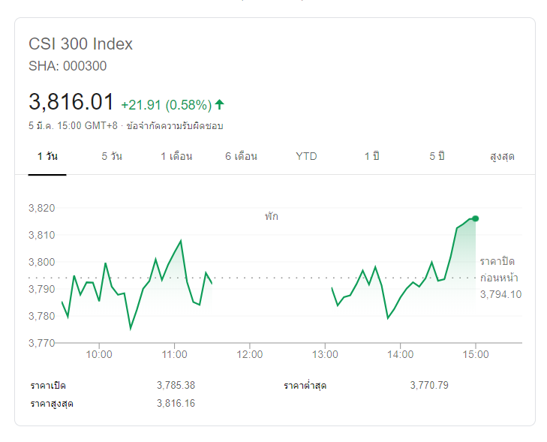
Task: Open the 5 ปี range tab
Action: [437, 157]
